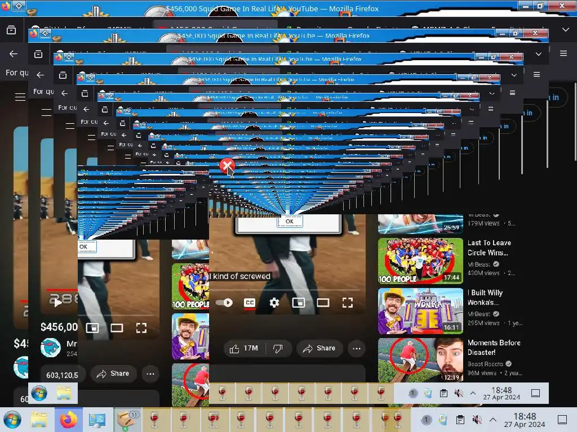Toggle the muted speaker on bottom taskbar
The image size is (577, 432).
point(477,420)
